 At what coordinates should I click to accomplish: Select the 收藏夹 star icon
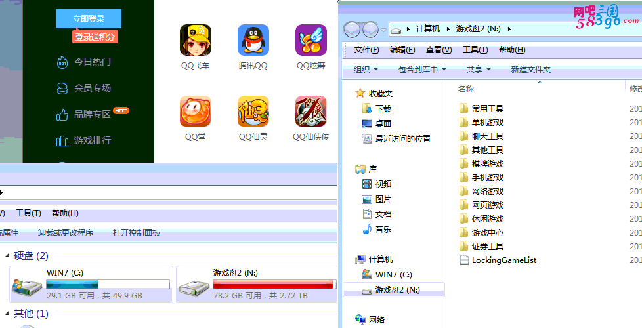360,93
